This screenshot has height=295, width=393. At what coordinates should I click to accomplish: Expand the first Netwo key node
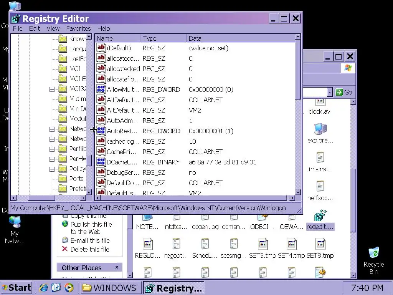[x=52, y=129]
